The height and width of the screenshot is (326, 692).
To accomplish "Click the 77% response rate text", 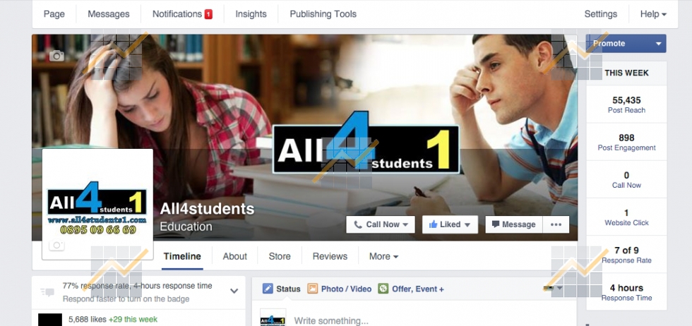I will pos(137,286).
